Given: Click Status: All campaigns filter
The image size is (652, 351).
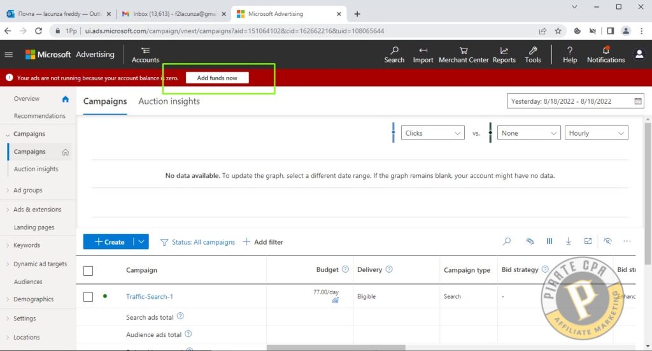Looking at the screenshot, I should click(x=197, y=242).
